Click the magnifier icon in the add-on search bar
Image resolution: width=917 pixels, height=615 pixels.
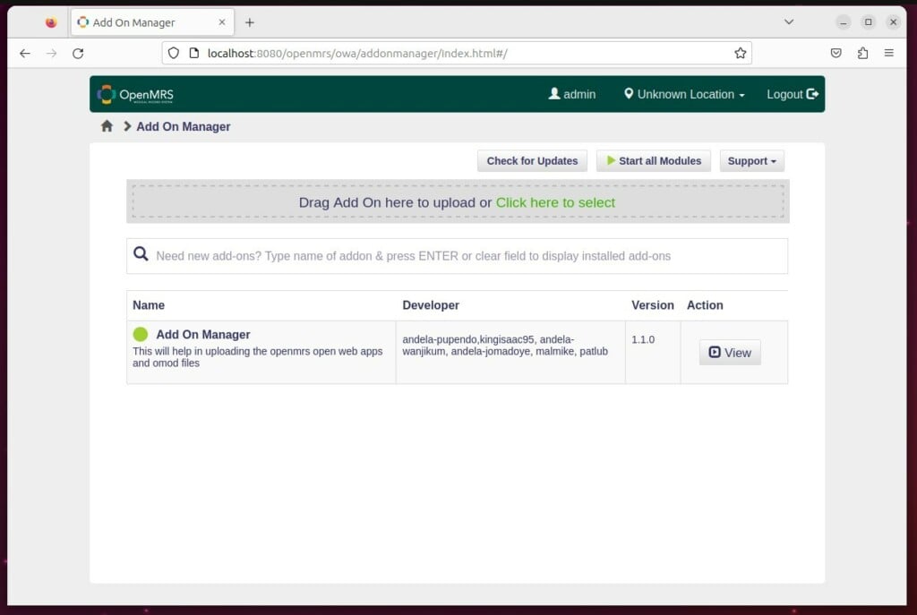(x=141, y=253)
